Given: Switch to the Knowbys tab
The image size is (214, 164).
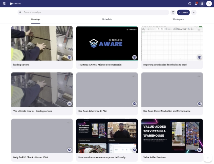Looking at the screenshot, I should coord(35,19).
